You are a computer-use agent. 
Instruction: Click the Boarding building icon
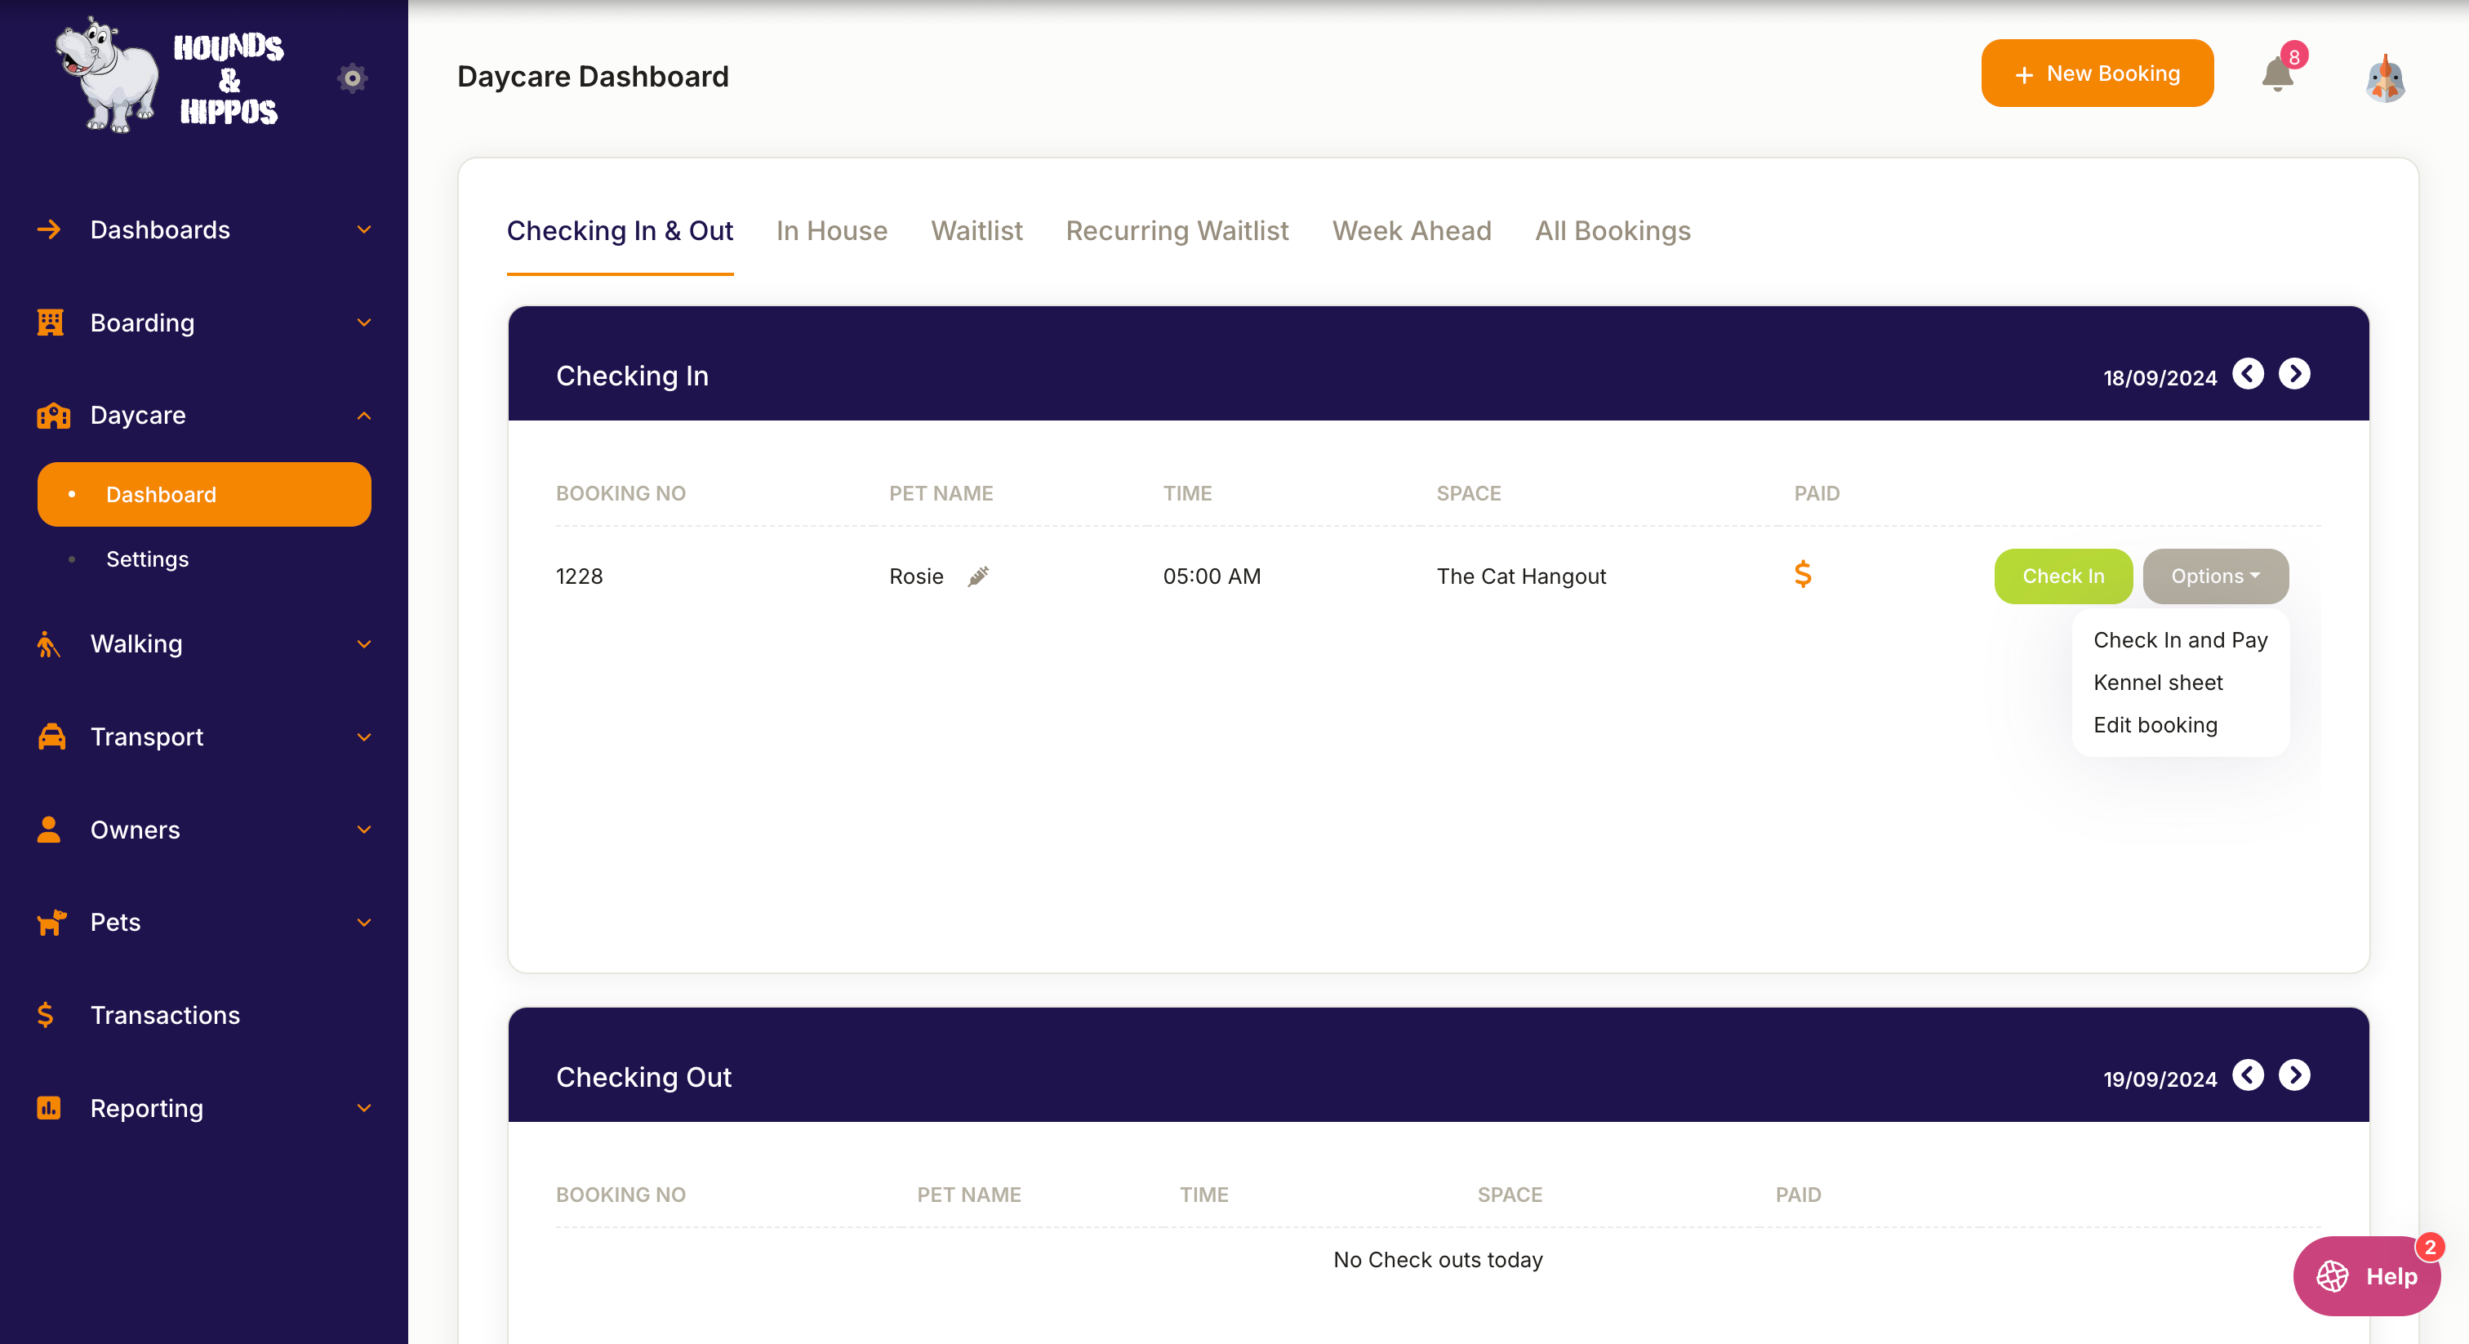[50, 323]
